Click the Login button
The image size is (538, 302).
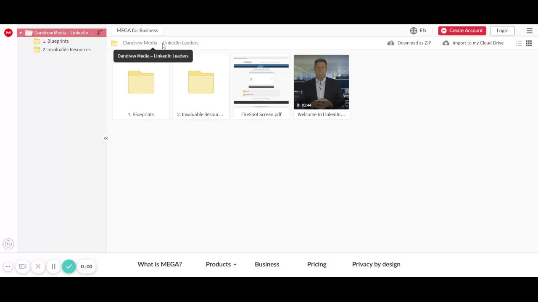coord(502,31)
